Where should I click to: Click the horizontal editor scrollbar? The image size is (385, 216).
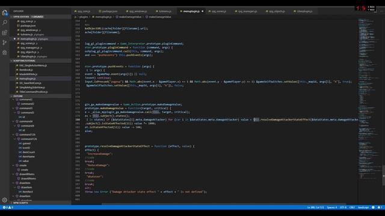pos(224,204)
